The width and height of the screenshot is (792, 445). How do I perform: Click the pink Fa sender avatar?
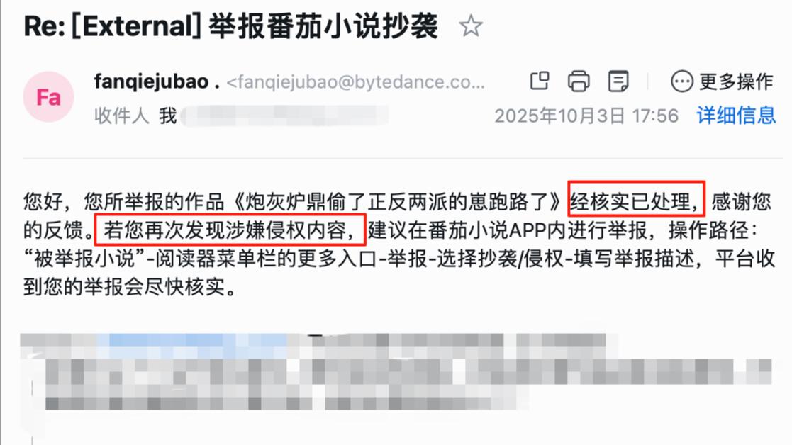[48, 97]
